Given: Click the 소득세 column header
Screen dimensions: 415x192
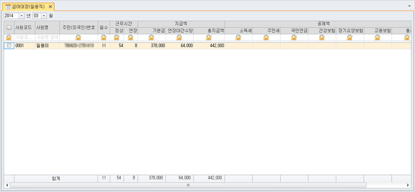Looking at the screenshot, I should point(239,31).
